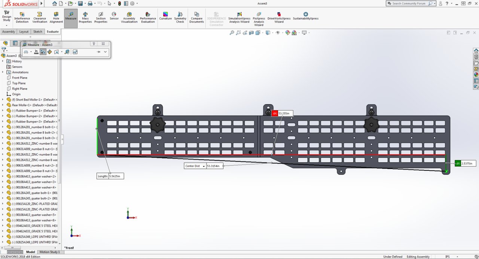This screenshot has height=259, width=479.
Task: Click the Rebuild traffic light icon
Action: point(119,3)
